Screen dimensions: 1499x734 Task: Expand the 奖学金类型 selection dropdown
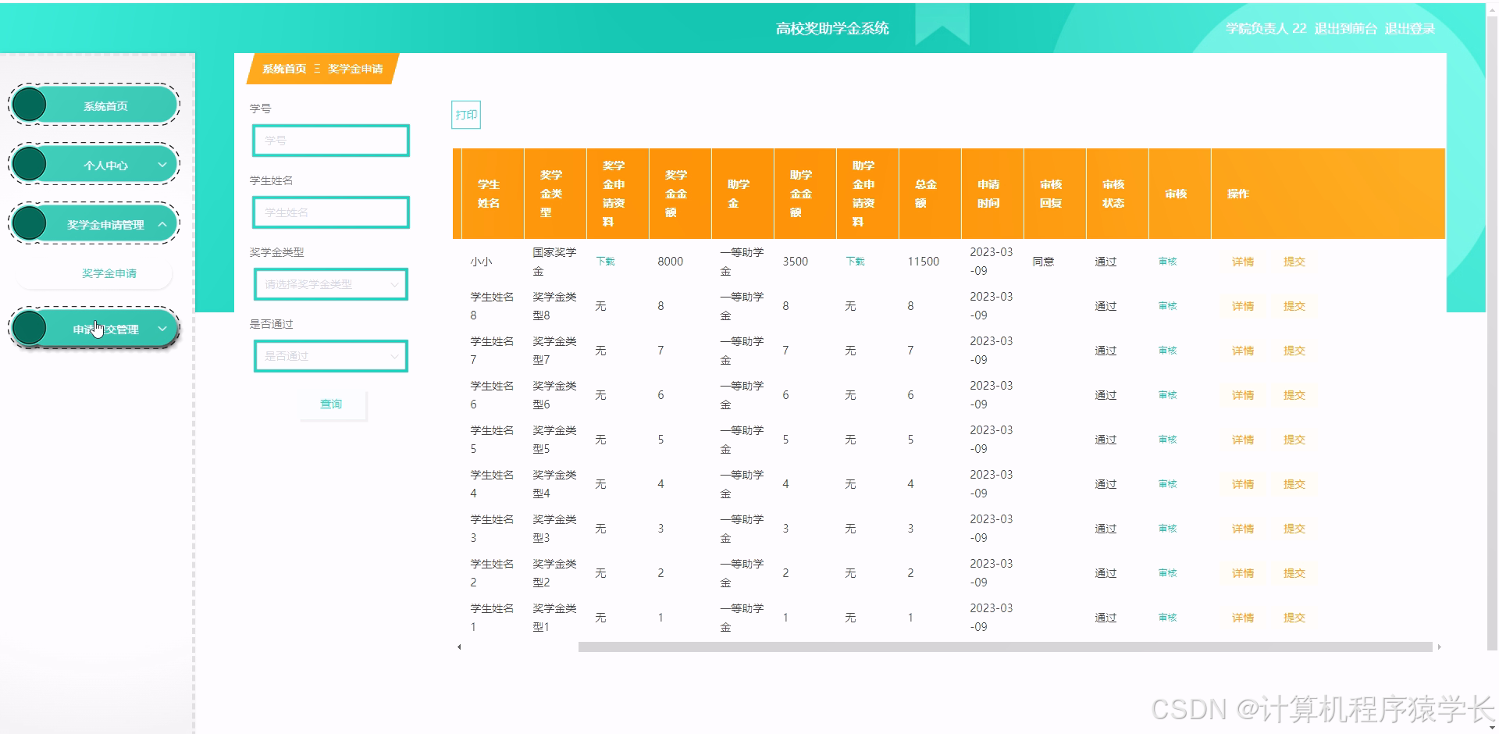coord(330,284)
